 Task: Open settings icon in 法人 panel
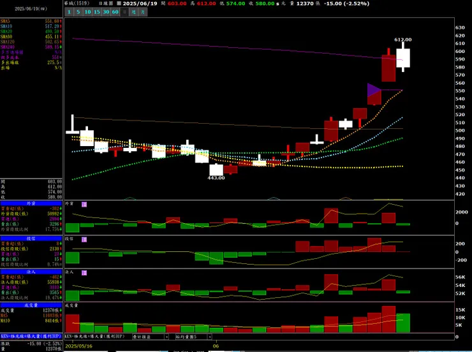(84, 272)
